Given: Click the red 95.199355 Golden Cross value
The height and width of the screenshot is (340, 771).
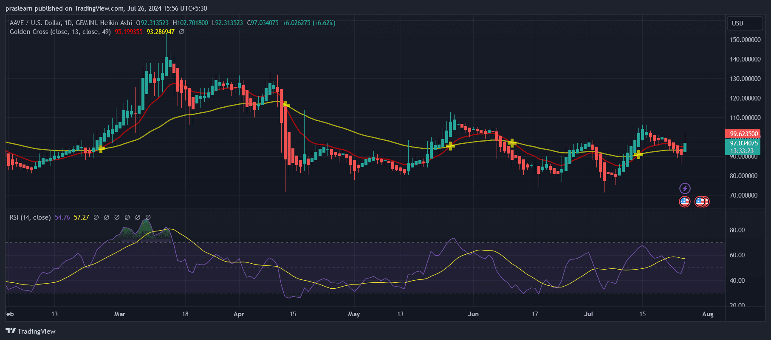Looking at the screenshot, I should [129, 32].
